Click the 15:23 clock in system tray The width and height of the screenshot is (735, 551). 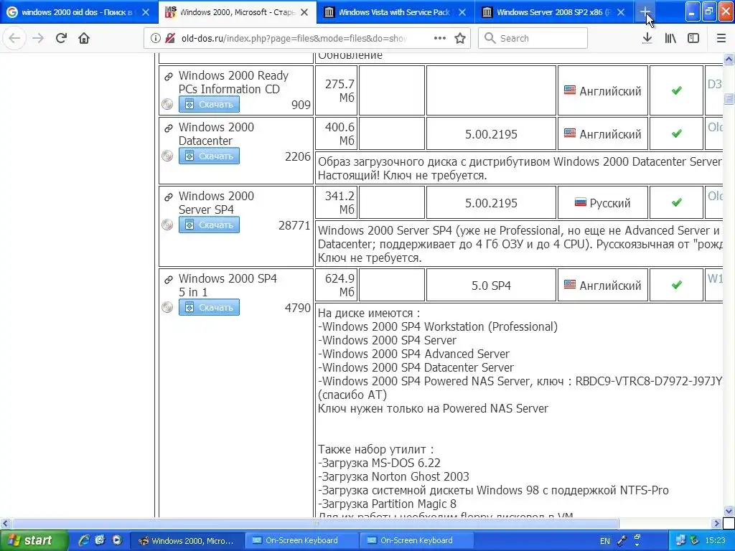point(715,541)
